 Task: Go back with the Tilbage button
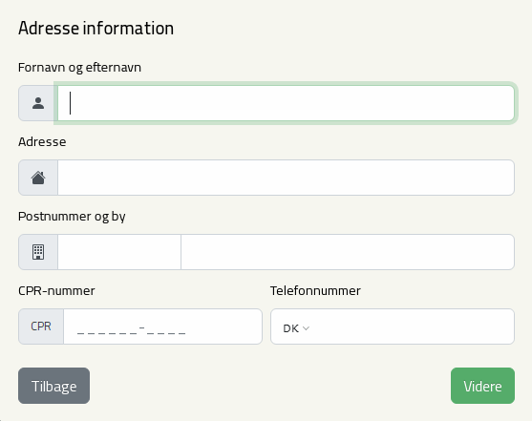tap(53, 386)
